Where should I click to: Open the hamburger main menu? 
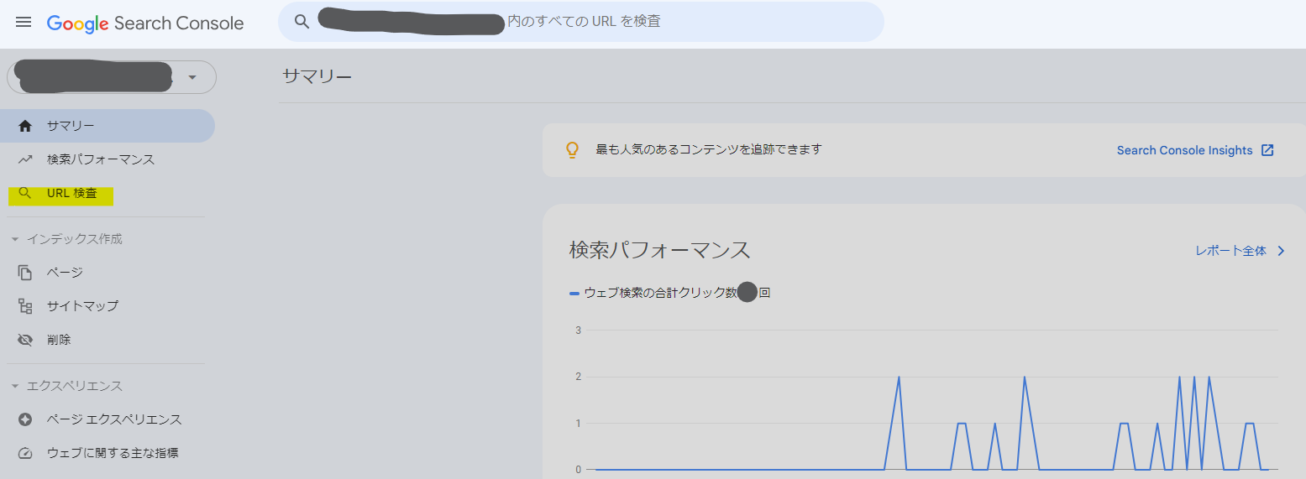coord(24,23)
